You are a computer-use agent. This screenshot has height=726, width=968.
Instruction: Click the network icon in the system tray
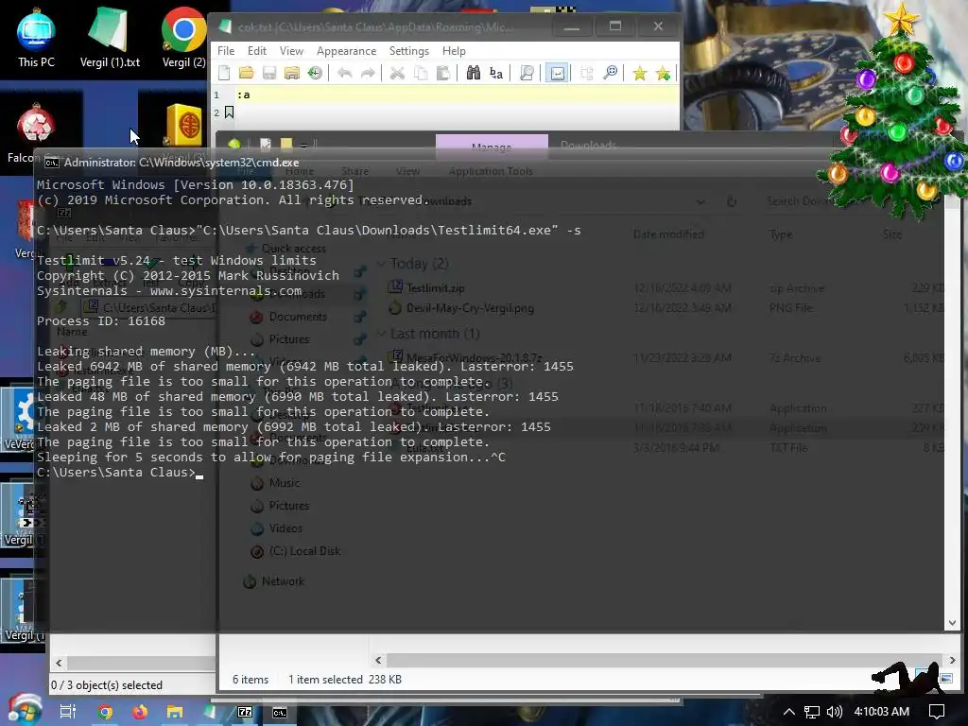click(811, 712)
